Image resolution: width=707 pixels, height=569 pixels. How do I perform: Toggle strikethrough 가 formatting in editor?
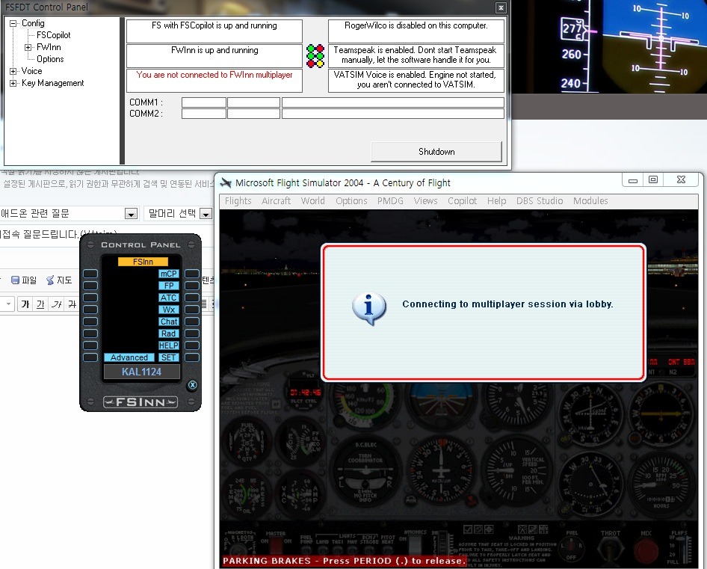coord(72,304)
